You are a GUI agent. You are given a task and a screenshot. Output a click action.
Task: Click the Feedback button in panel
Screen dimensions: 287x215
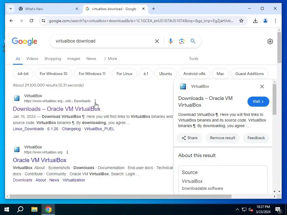256,138
